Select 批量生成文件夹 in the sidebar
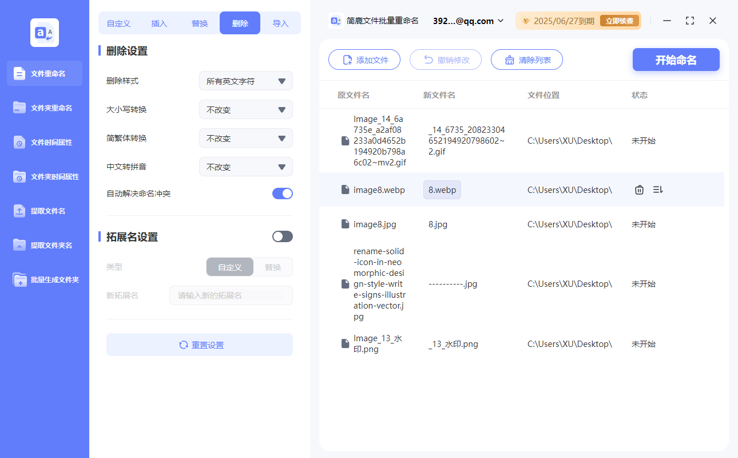The height and width of the screenshot is (458, 738). (x=20, y=280)
